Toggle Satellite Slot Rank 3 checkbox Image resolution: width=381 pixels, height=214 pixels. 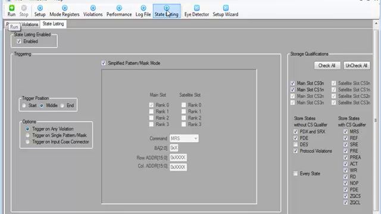(x=184, y=124)
